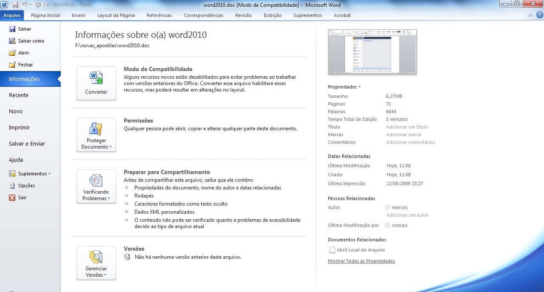Viewport: 544px width, 292px height.
Task: Click the Converter compatibility mode icon
Action: point(96,79)
